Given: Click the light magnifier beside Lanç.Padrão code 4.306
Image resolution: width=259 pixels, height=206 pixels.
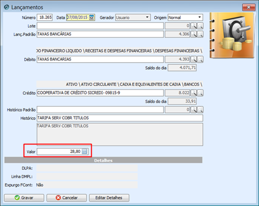Looking at the screenshot, I should (x=200, y=34).
